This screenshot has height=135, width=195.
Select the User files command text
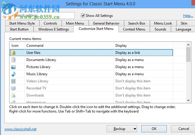tap(34, 53)
